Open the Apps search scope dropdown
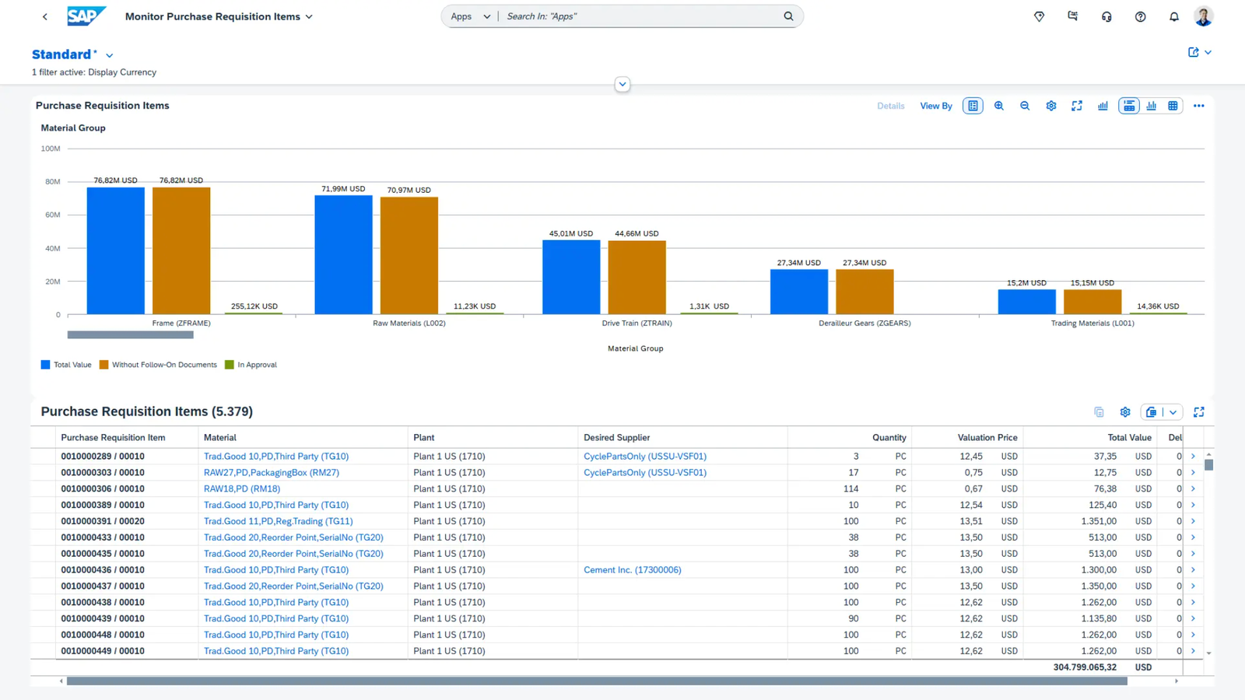 click(470, 16)
